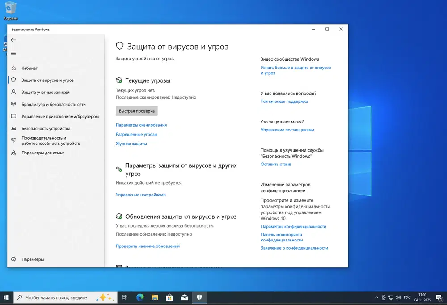Click the Windows Start button
Screen dimensions: 447x305
(x=6, y=297)
